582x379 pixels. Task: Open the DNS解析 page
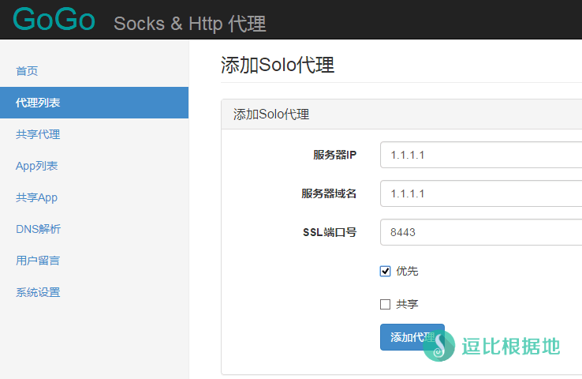coord(38,229)
